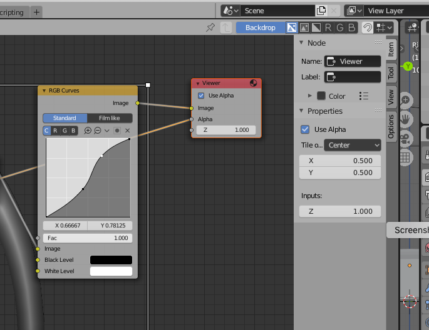Click the color presets list icon

click(x=363, y=96)
